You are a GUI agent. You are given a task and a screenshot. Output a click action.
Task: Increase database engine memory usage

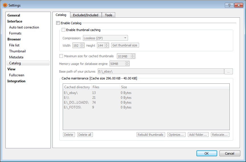coord(127,62)
